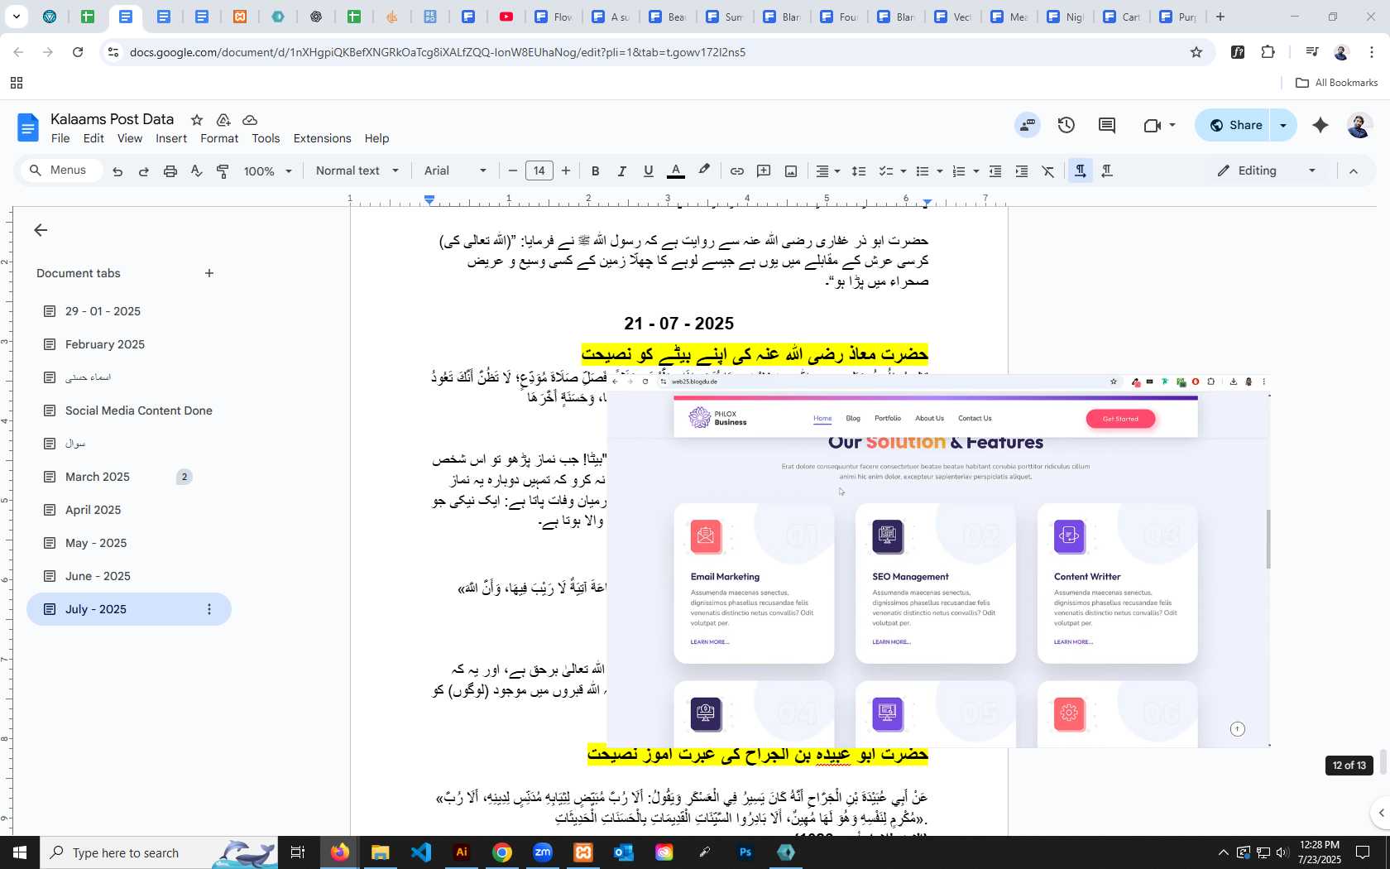
Task: Click the Undo icon in the toolbar
Action: [x=117, y=171]
